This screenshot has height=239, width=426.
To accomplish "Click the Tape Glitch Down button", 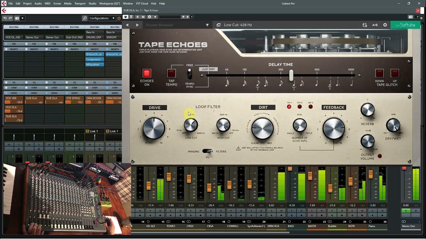I will (x=379, y=73).
